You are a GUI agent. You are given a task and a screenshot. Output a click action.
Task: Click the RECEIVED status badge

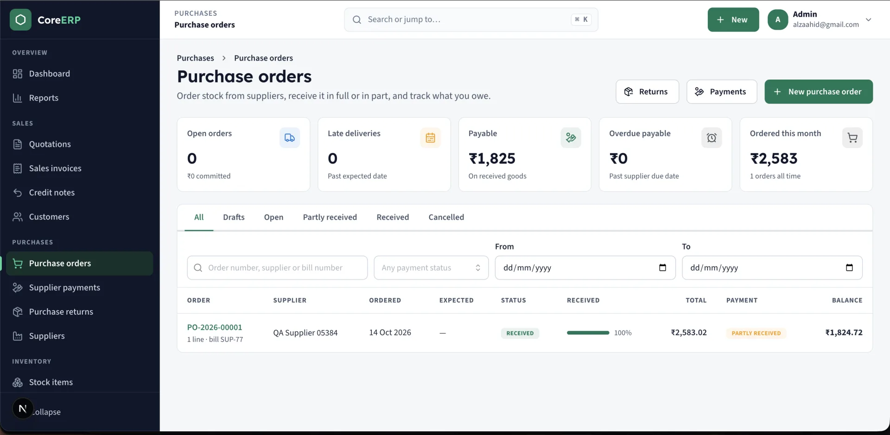pos(520,333)
